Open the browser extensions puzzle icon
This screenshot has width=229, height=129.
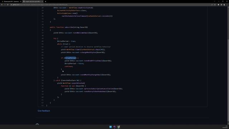coord(219,5)
